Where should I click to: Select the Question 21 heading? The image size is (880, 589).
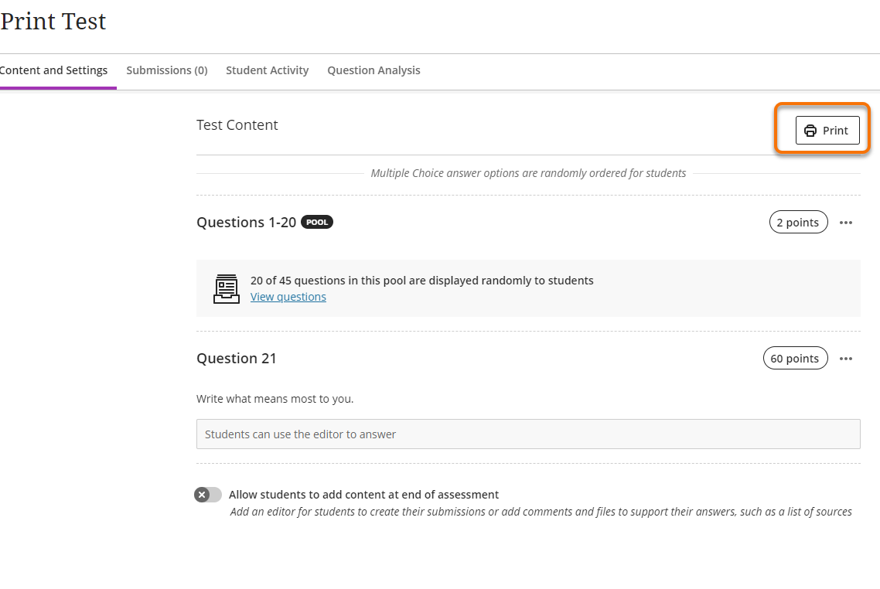237,359
